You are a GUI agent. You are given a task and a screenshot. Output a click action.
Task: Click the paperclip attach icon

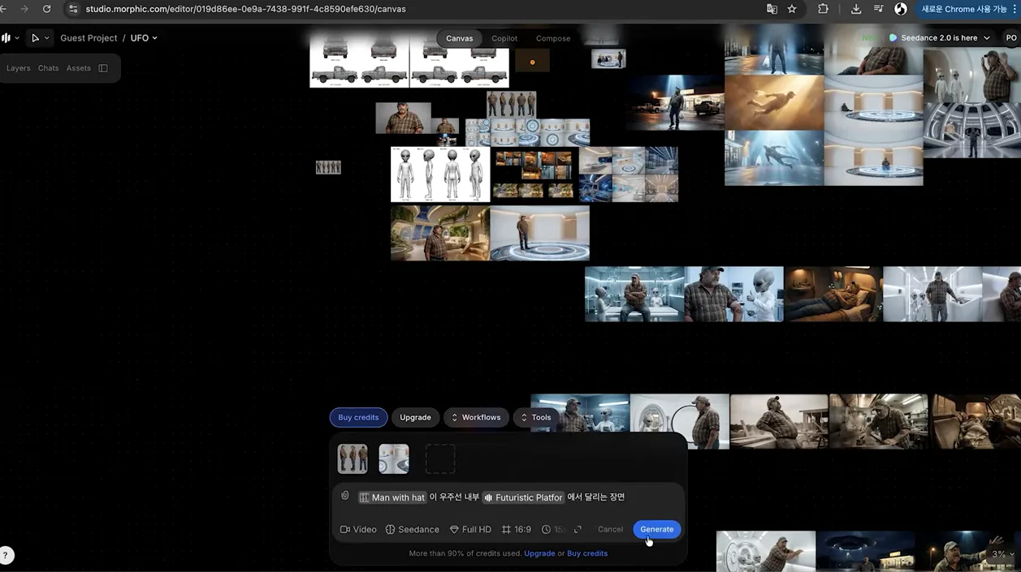coord(345,497)
